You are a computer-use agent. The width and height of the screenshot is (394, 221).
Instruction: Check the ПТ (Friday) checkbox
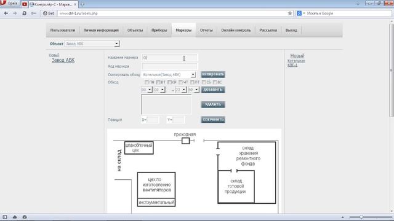192,82
